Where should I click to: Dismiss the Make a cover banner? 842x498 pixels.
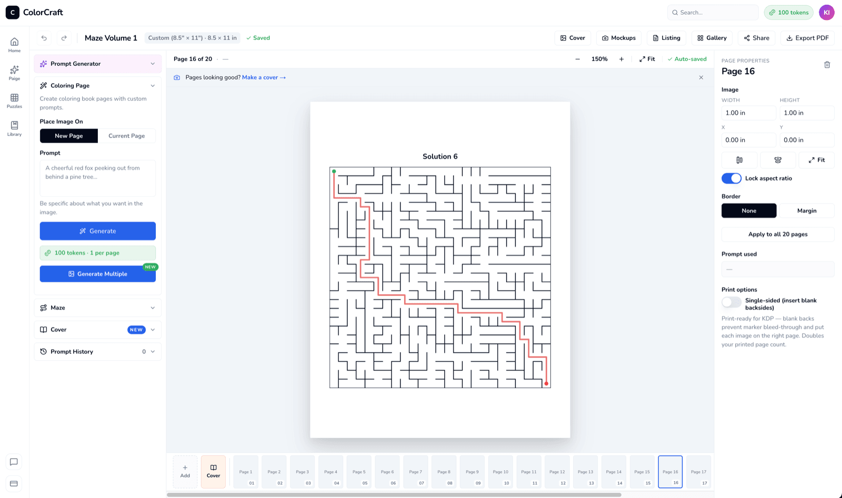(701, 77)
